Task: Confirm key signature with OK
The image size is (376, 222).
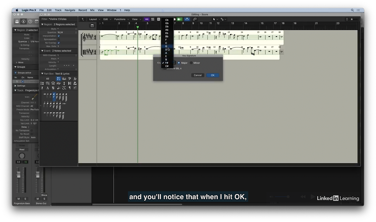Action: 213,75
